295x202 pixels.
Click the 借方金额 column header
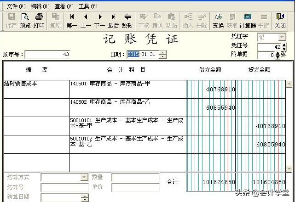coord(210,70)
